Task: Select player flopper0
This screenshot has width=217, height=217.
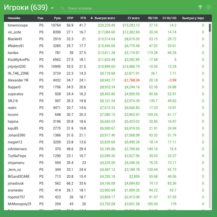Action: click(14, 87)
